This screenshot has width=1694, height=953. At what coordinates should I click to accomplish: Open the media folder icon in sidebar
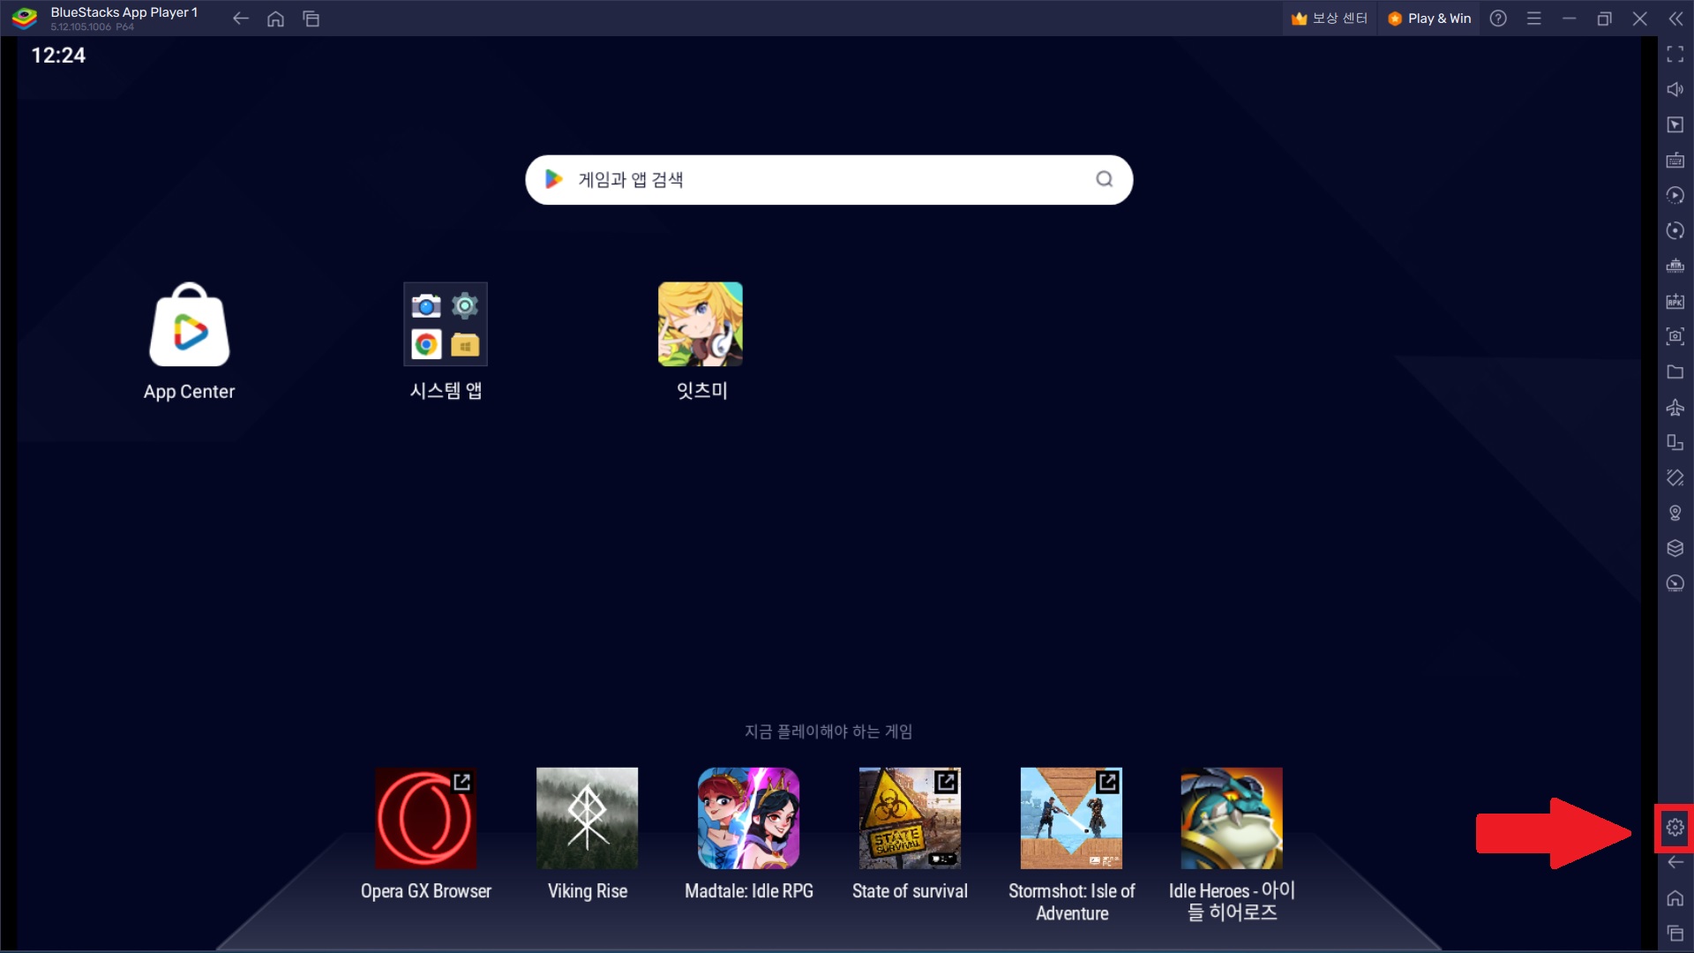click(1675, 372)
